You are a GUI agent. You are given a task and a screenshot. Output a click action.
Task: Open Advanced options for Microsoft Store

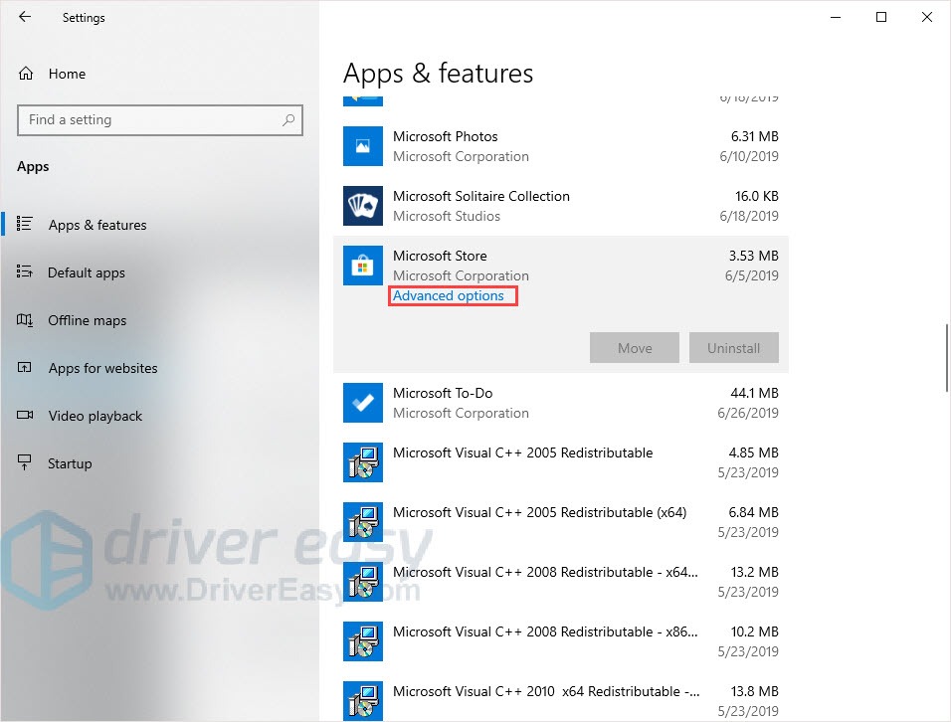(x=449, y=295)
